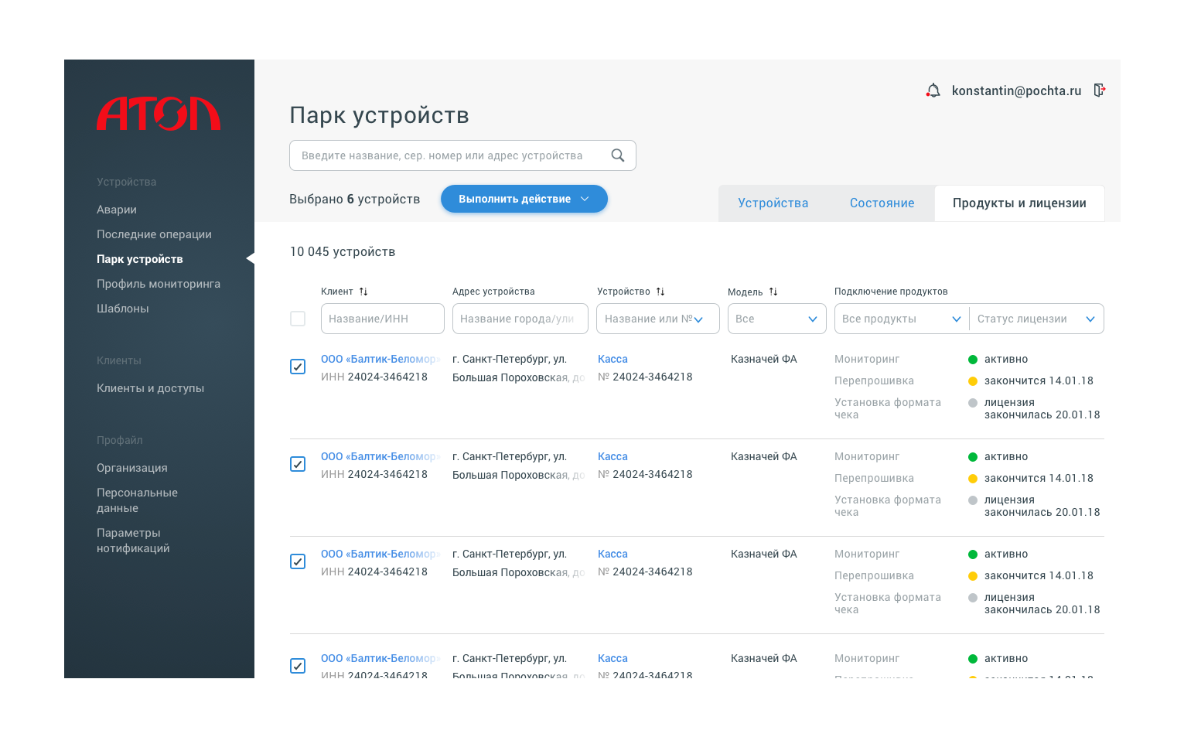Open Организация in the sidebar

[x=132, y=468]
